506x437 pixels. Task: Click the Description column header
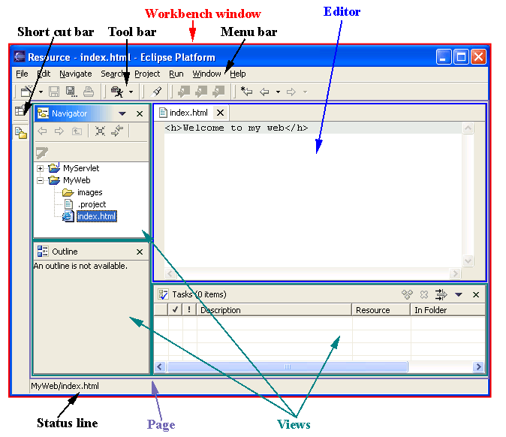pyautogui.click(x=274, y=309)
